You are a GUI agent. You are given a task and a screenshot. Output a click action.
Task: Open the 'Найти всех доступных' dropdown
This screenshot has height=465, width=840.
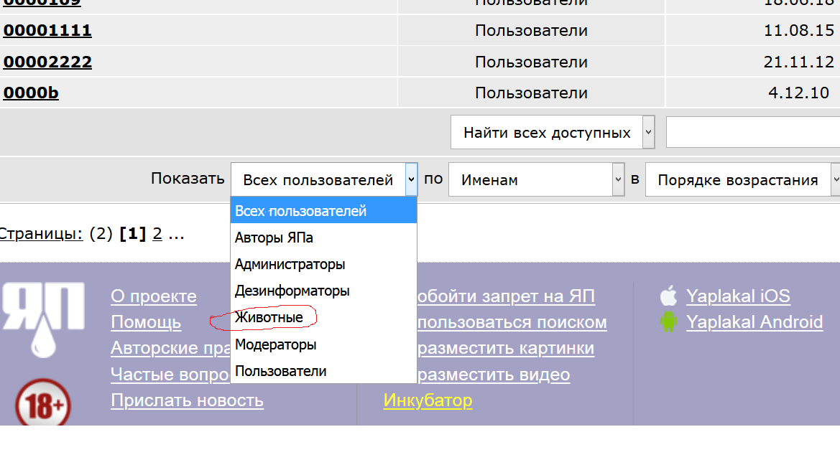tap(553, 132)
